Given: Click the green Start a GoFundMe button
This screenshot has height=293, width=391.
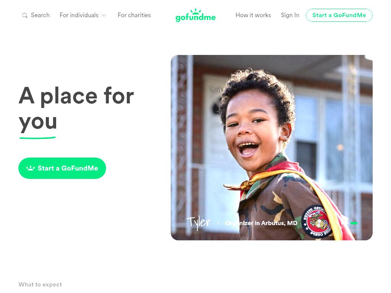Looking at the screenshot, I should (62, 168).
